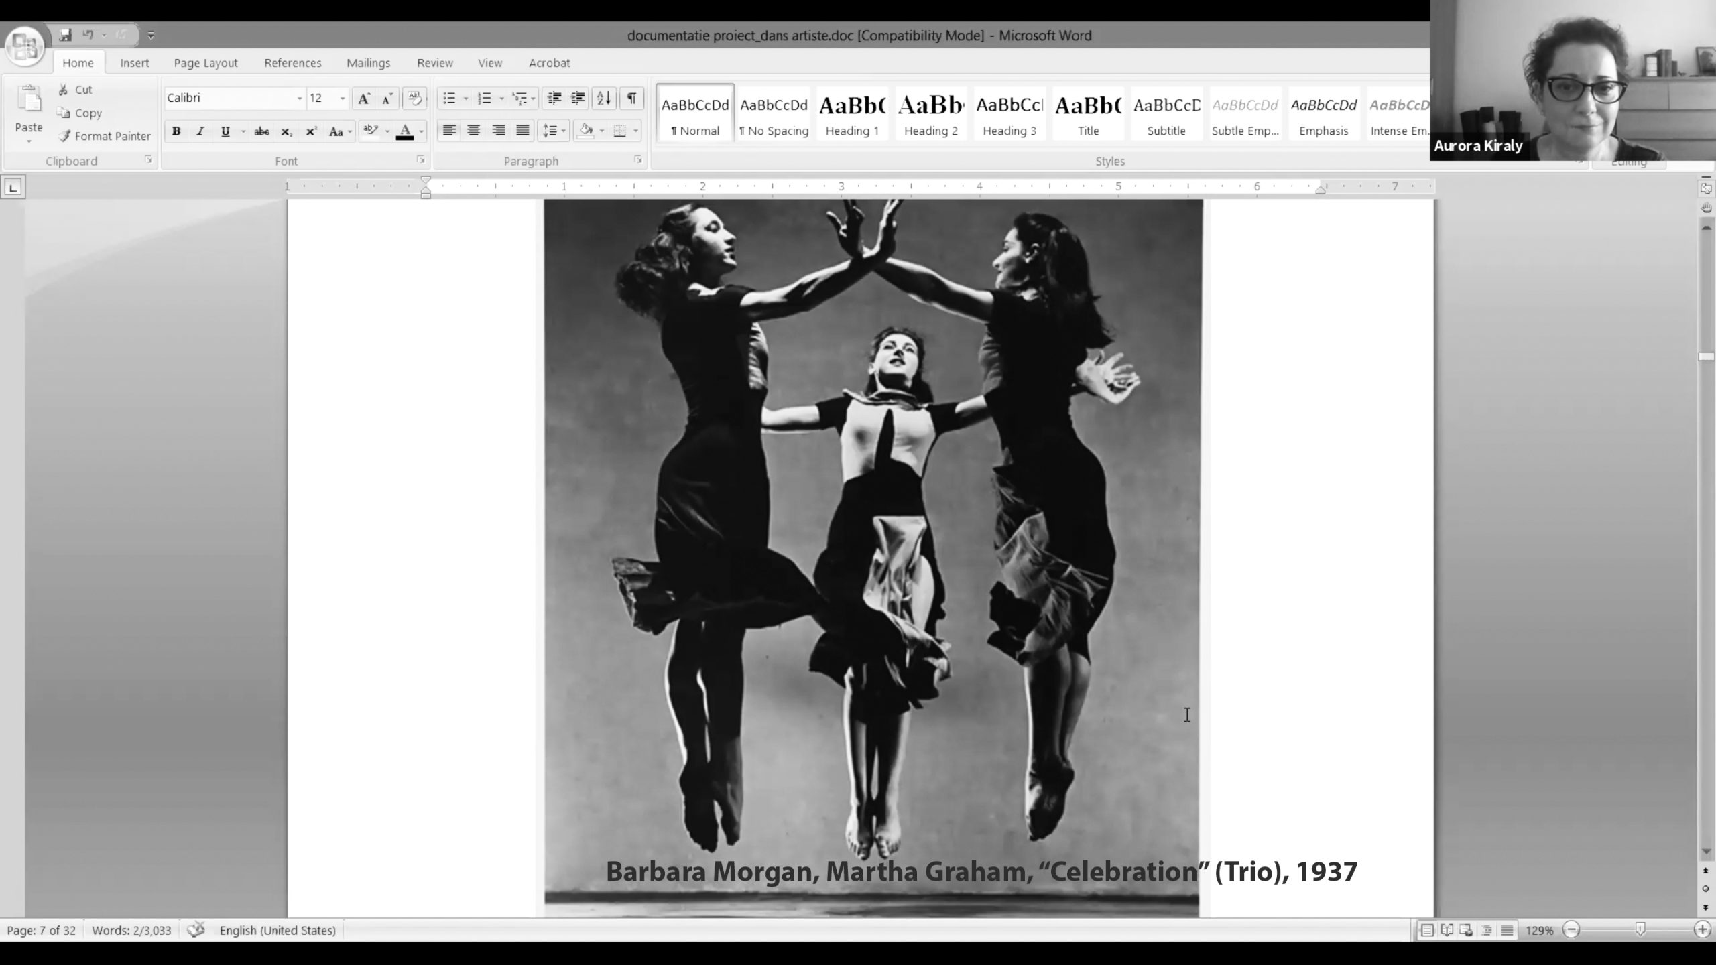Image resolution: width=1716 pixels, height=965 pixels.
Task: Align text left
Action: tap(449, 131)
